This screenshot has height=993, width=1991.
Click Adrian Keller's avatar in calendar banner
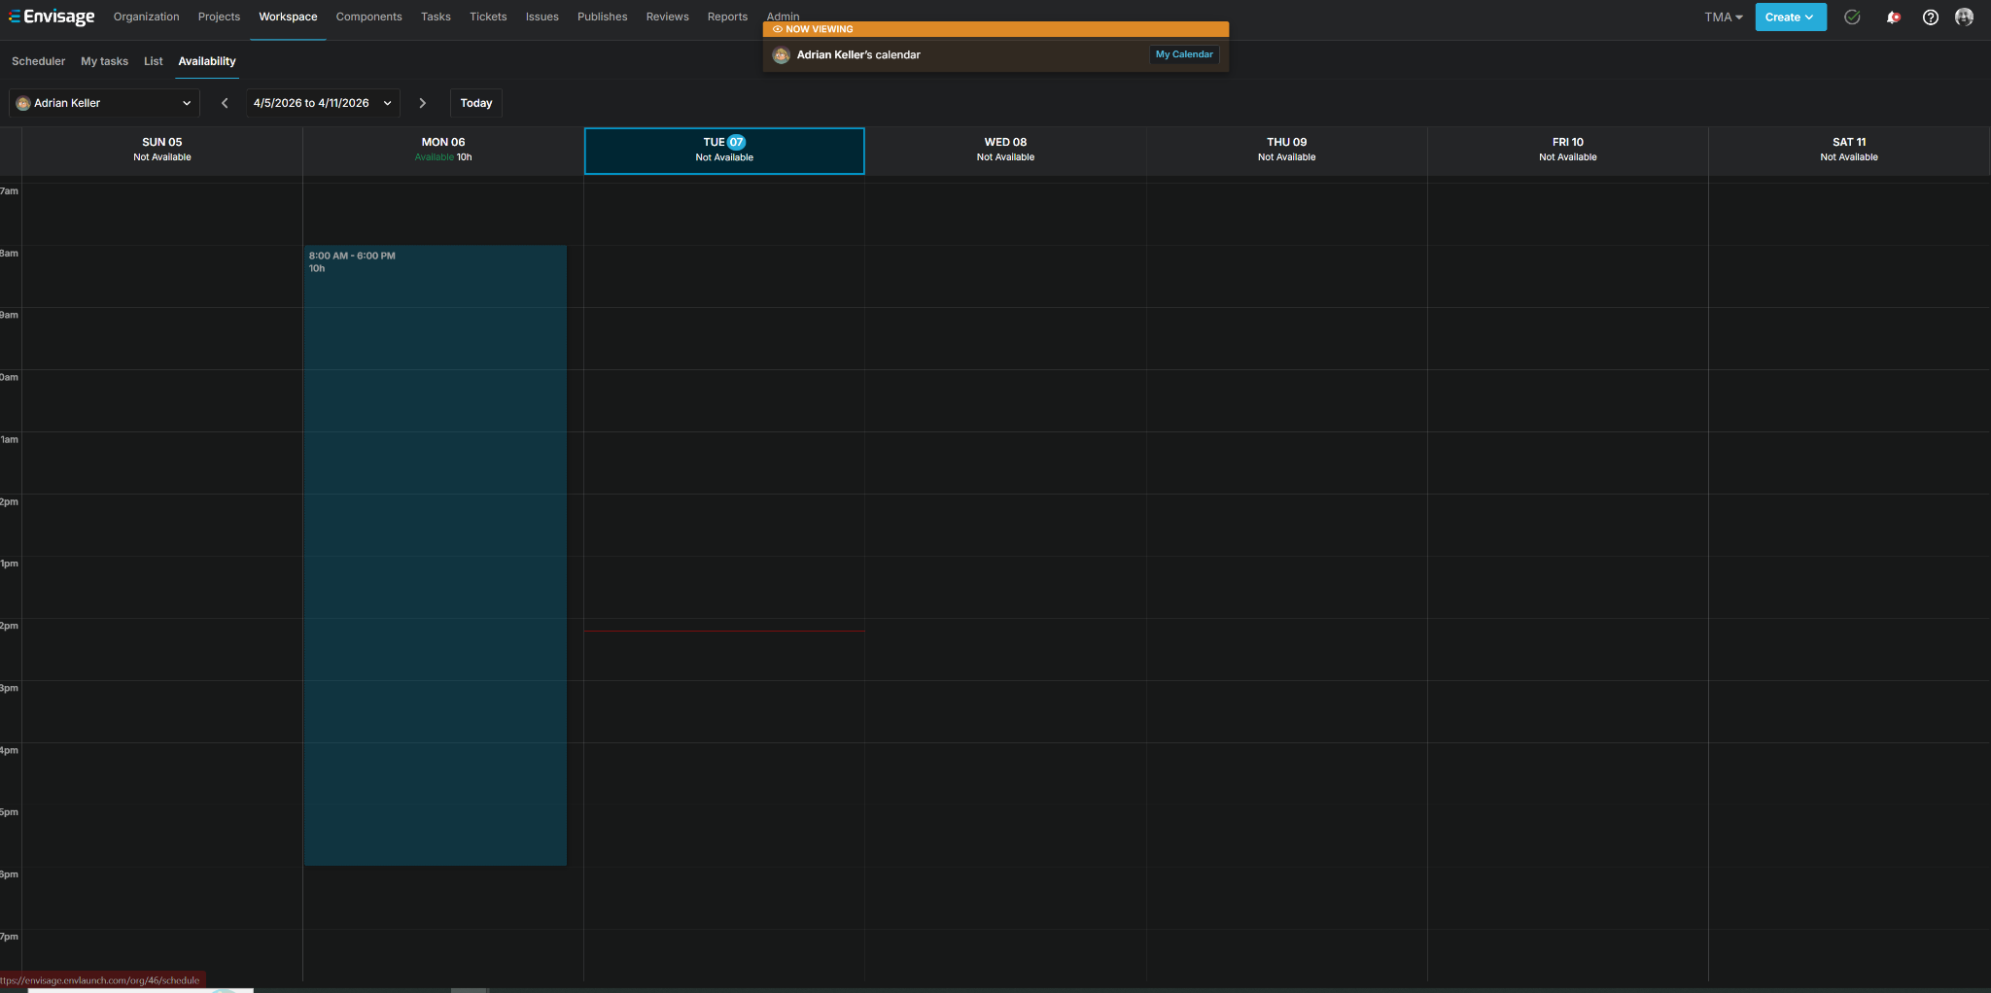coord(781,55)
